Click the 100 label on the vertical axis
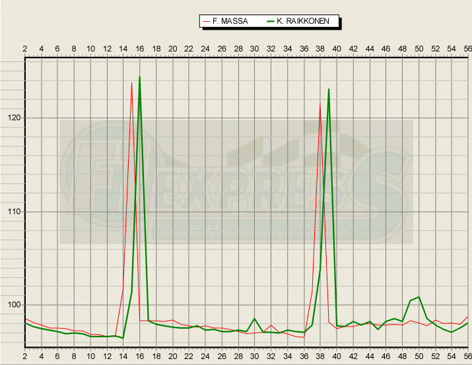 point(12,305)
